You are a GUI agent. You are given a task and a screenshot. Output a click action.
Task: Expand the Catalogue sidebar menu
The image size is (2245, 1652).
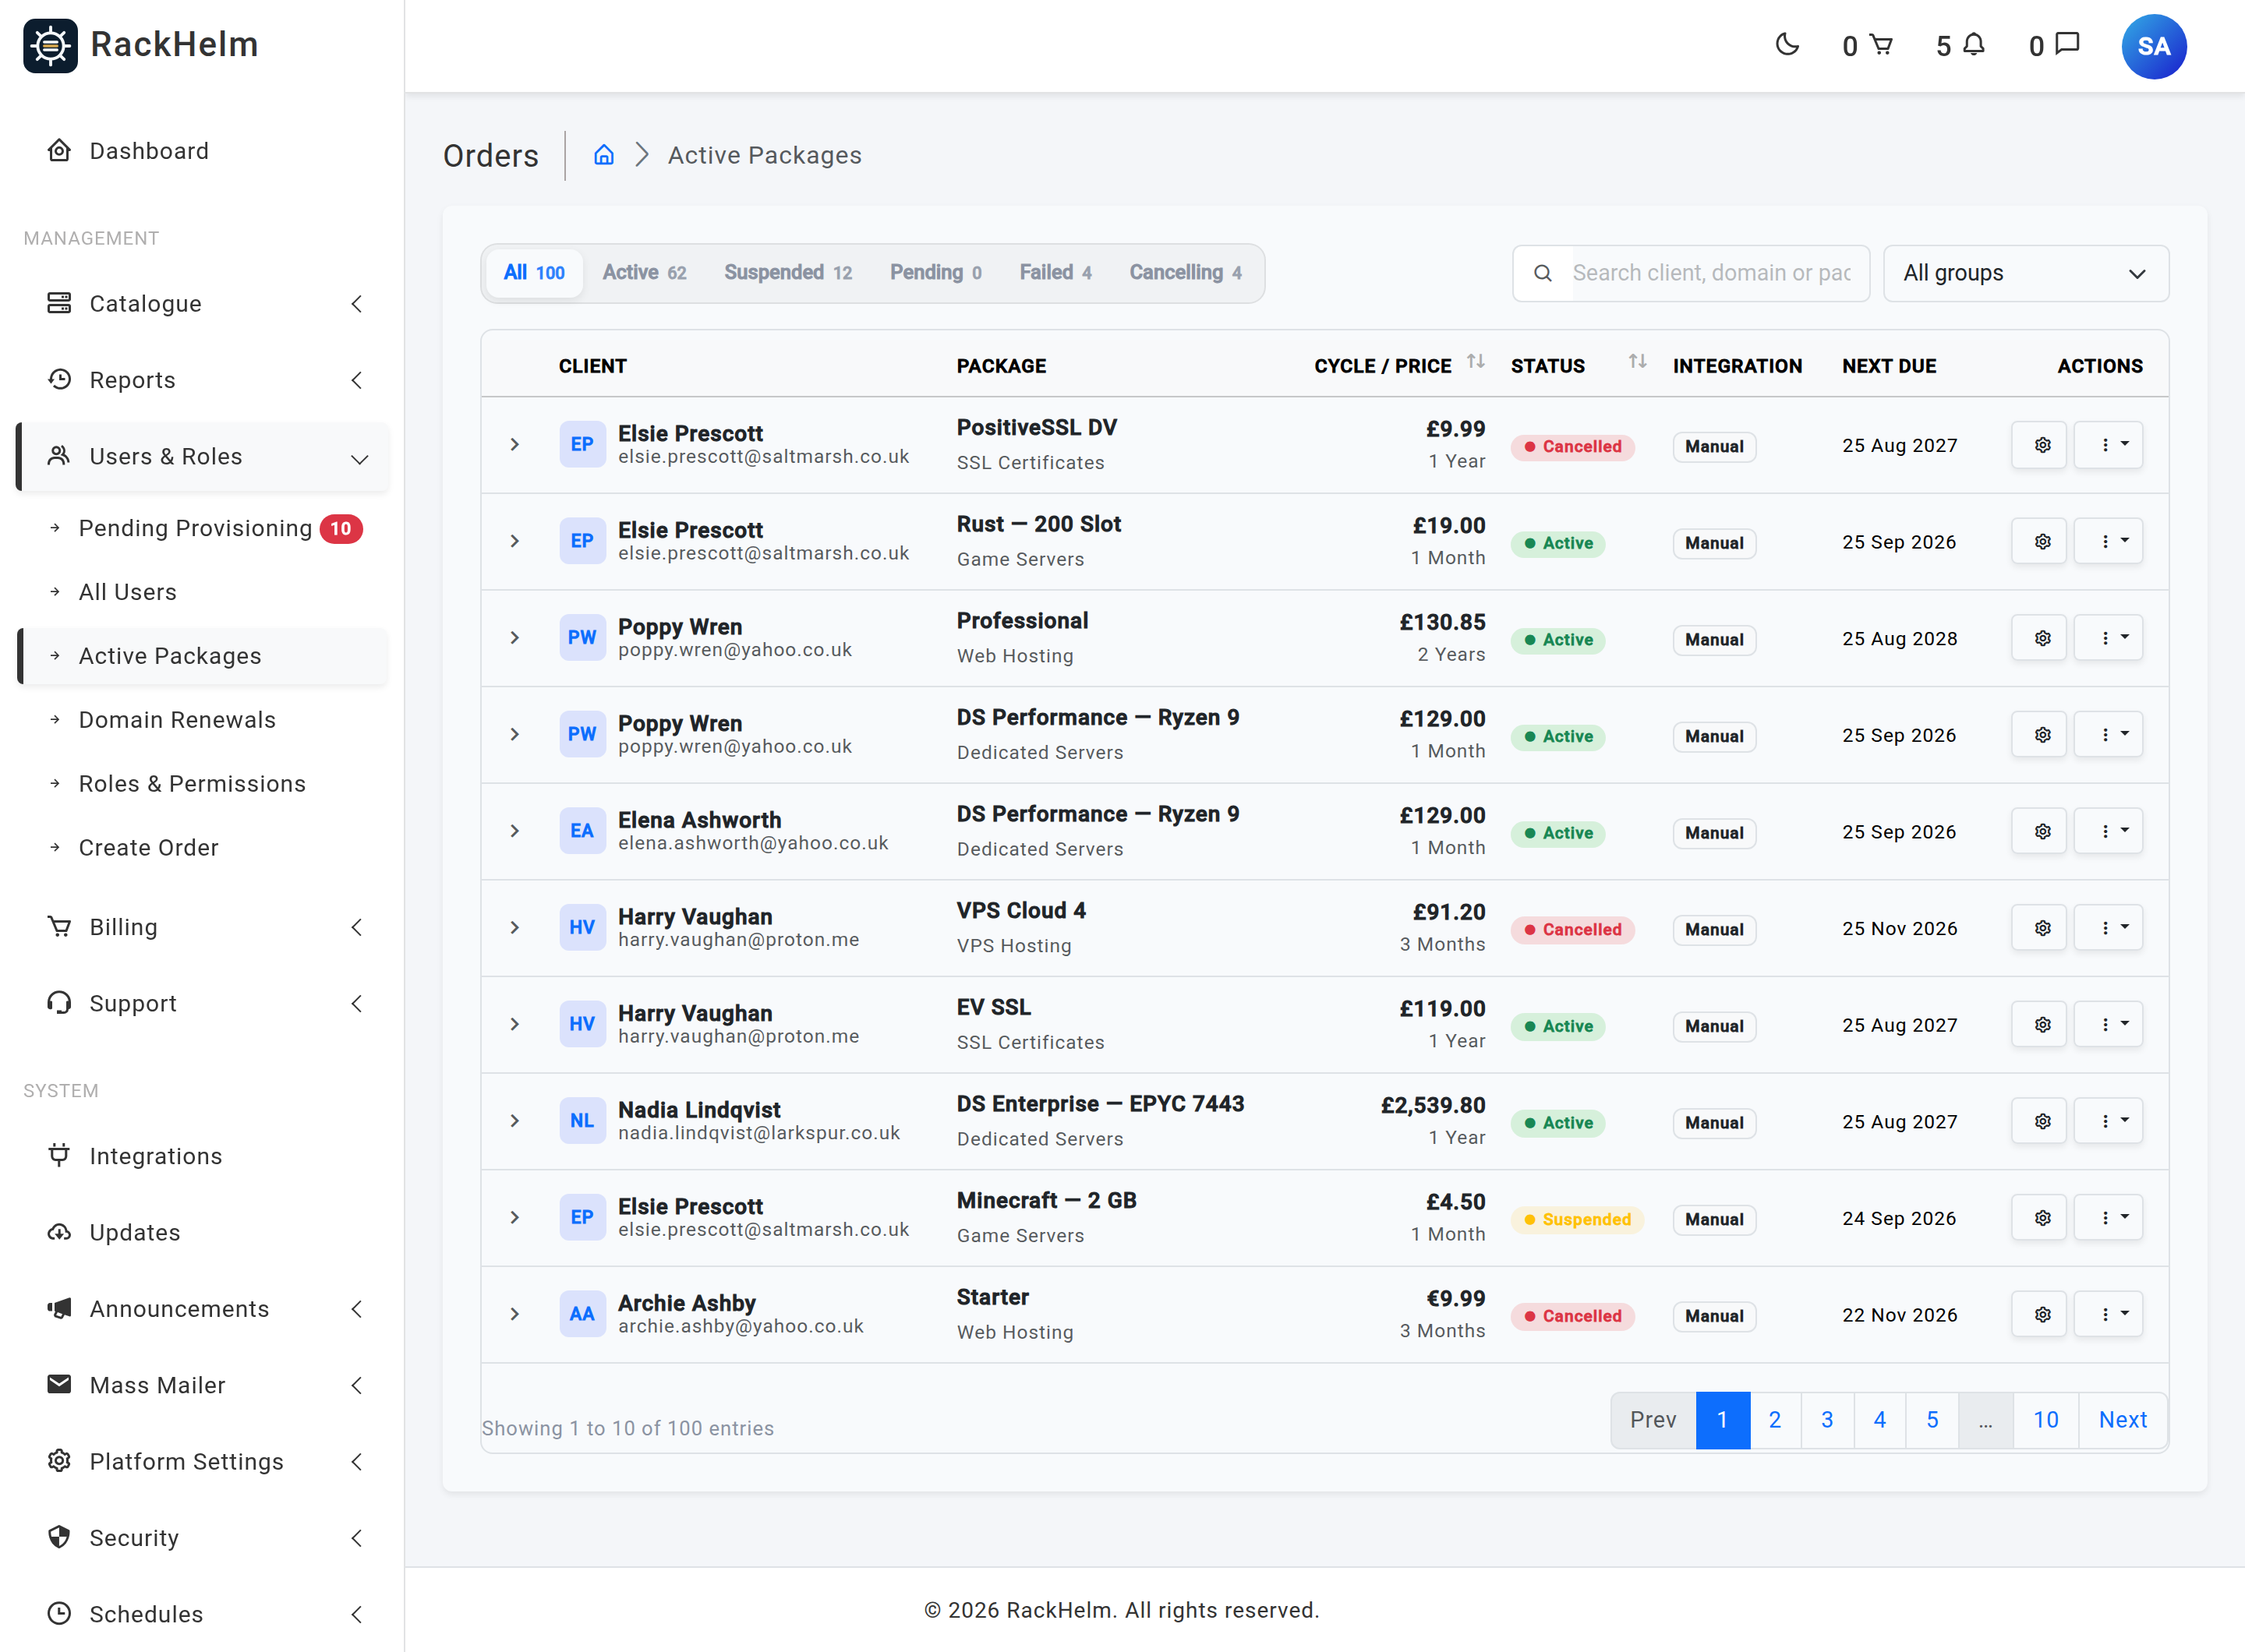(x=202, y=304)
